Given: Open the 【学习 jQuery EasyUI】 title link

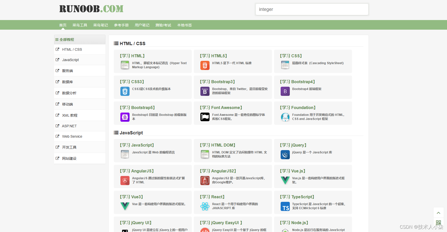Looking at the screenshot, I should [x=221, y=223].
